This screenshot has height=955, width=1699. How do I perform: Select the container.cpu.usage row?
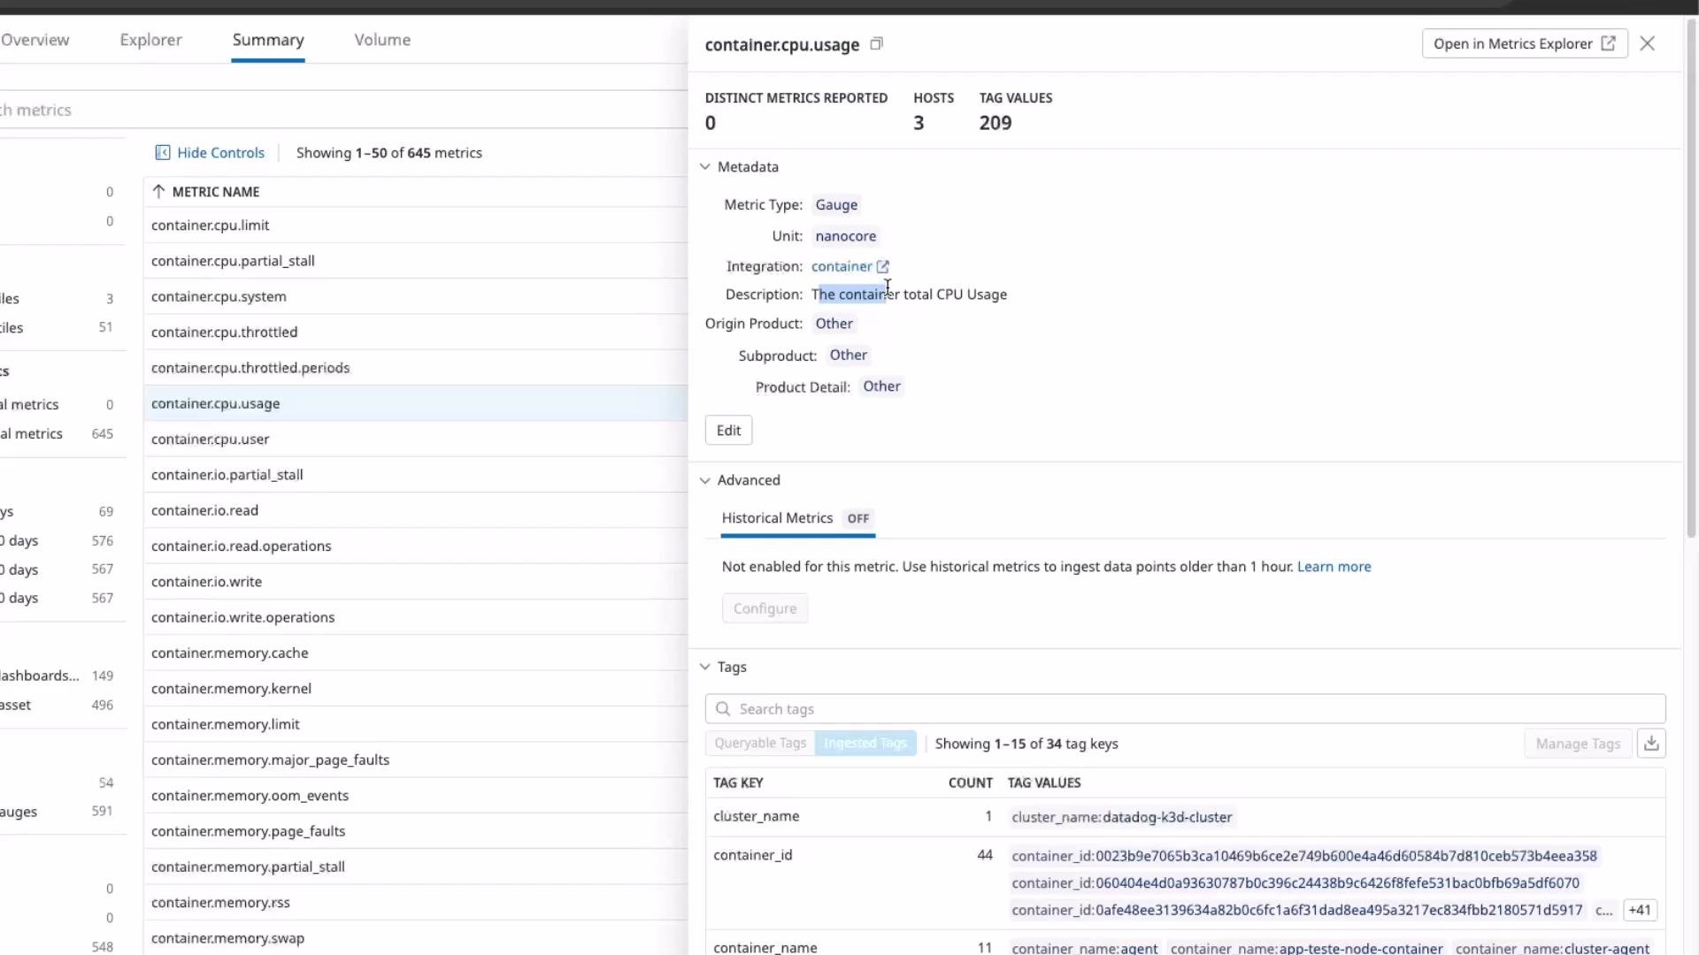tap(415, 403)
